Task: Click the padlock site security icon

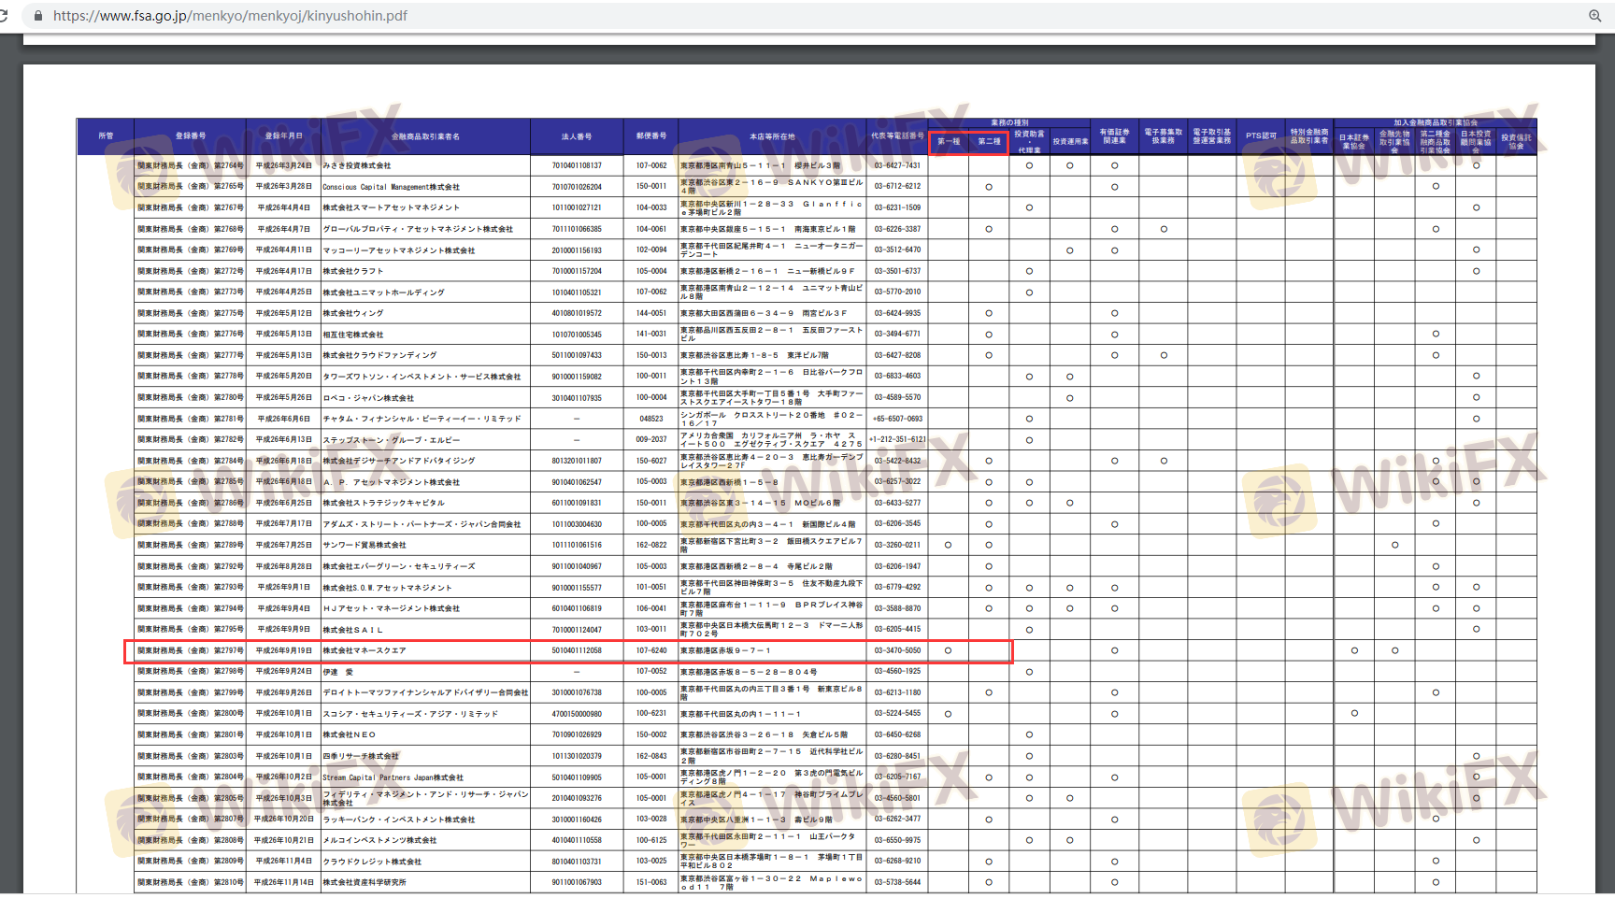Action: (37, 16)
